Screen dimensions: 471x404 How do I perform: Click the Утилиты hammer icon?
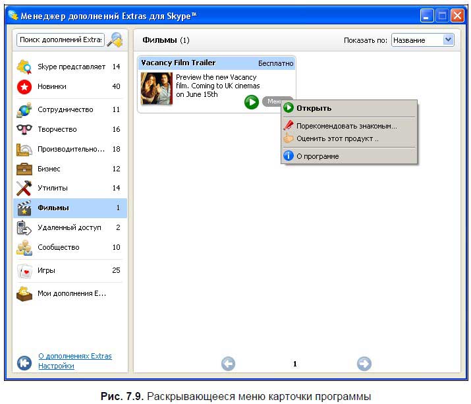pos(24,188)
